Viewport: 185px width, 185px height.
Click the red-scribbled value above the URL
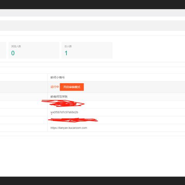pyautogui.click(x=73, y=120)
